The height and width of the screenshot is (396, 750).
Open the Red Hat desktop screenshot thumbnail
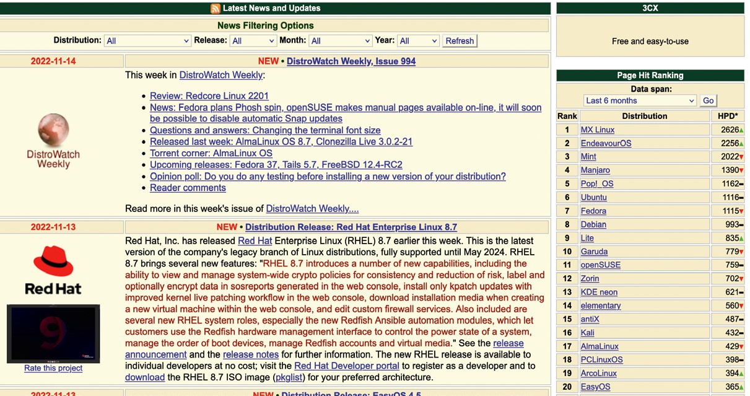[x=53, y=333]
